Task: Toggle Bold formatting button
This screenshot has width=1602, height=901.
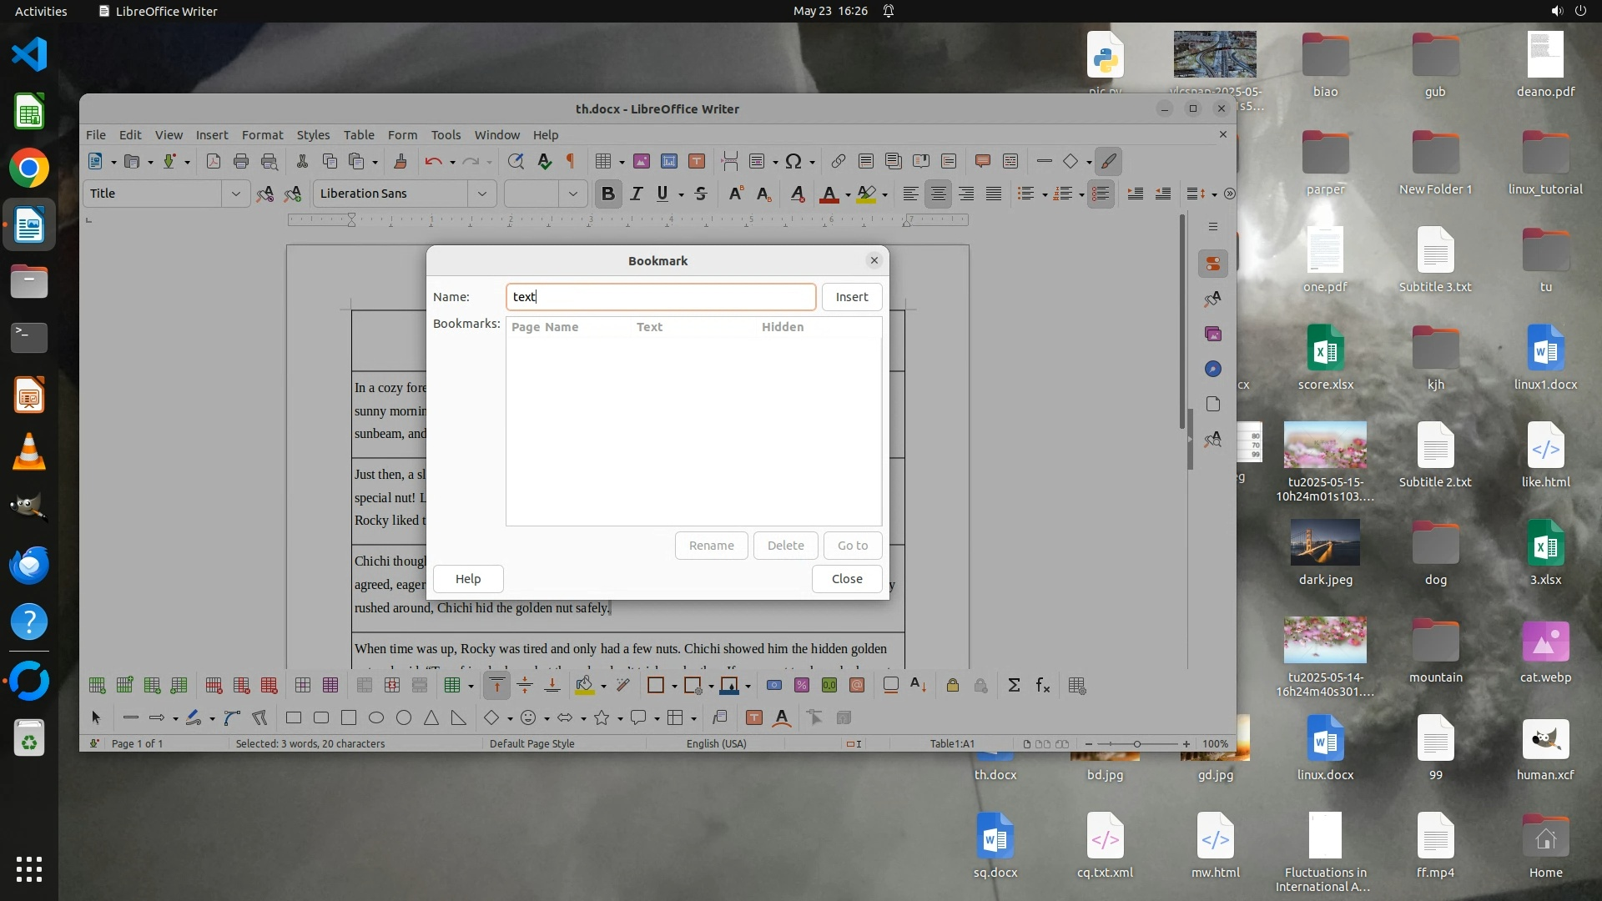Action: 608,194
